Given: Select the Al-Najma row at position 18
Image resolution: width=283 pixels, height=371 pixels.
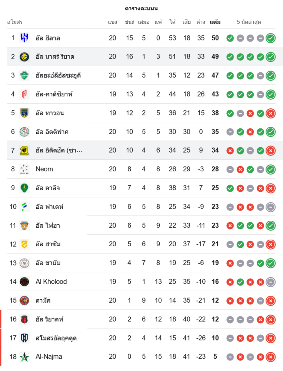Looking at the screenshot, I should click(x=141, y=357).
